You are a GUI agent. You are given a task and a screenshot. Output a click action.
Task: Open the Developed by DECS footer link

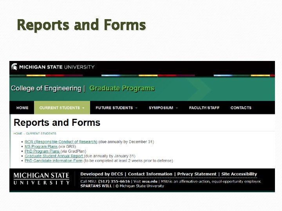pos(101,174)
